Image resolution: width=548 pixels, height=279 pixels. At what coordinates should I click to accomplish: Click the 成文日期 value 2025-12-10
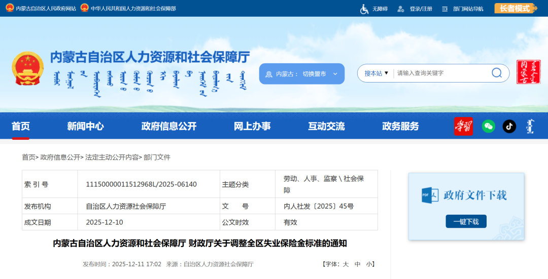click(x=105, y=222)
